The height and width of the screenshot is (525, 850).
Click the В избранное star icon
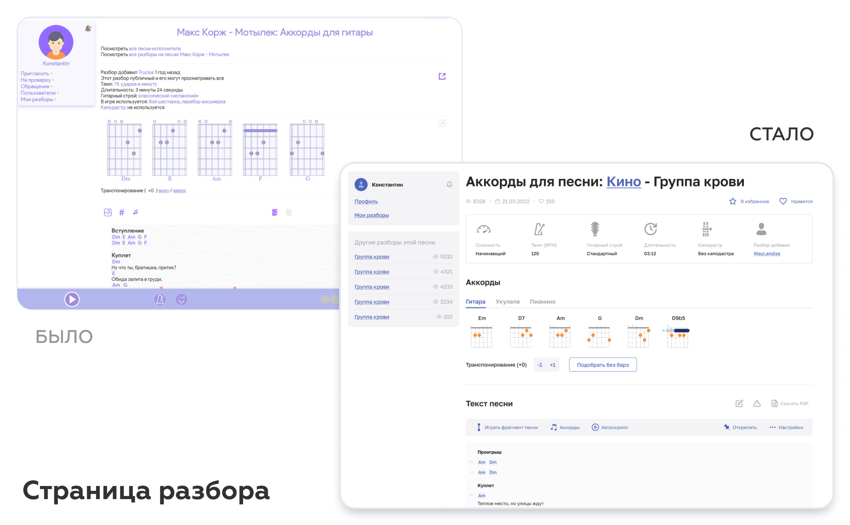[732, 201]
